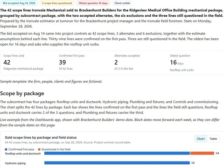Click the 'Of 3 in the bid' caption
Viewport: 224px width, 168px height.
pyautogui.click(x=124, y=69)
